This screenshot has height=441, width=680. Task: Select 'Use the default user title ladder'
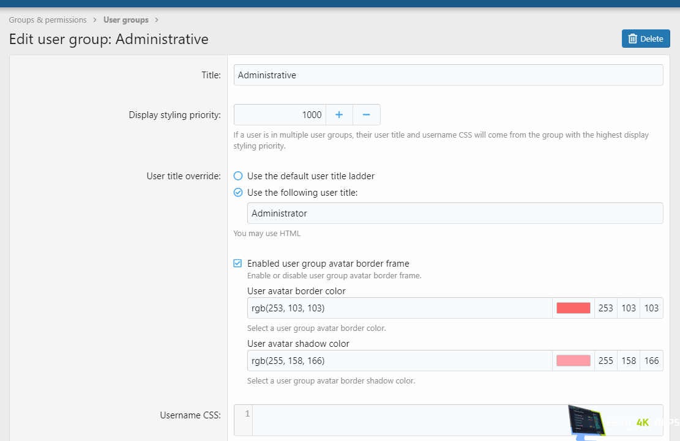[239, 176]
